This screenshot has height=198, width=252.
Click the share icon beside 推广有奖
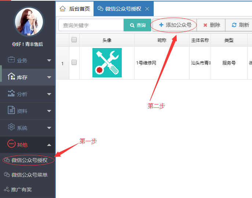tap(7, 189)
